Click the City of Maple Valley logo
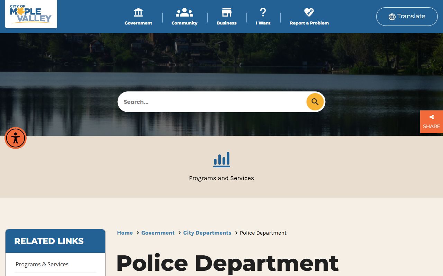The height and width of the screenshot is (276, 443). [31, 14]
